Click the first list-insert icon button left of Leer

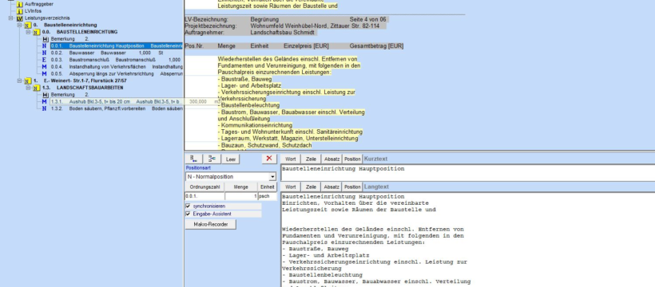click(x=193, y=159)
